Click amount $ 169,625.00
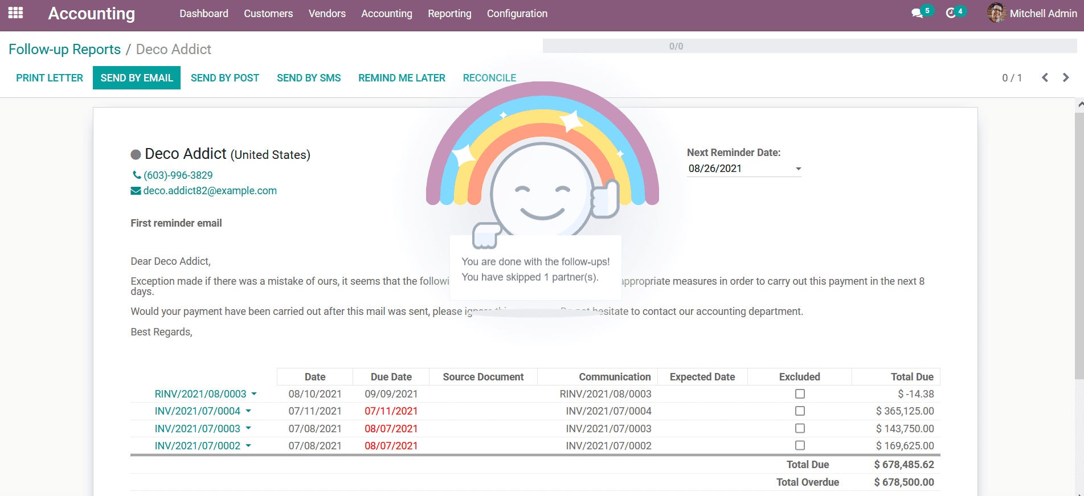Image resolution: width=1084 pixels, height=496 pixels. pos(905,445)
